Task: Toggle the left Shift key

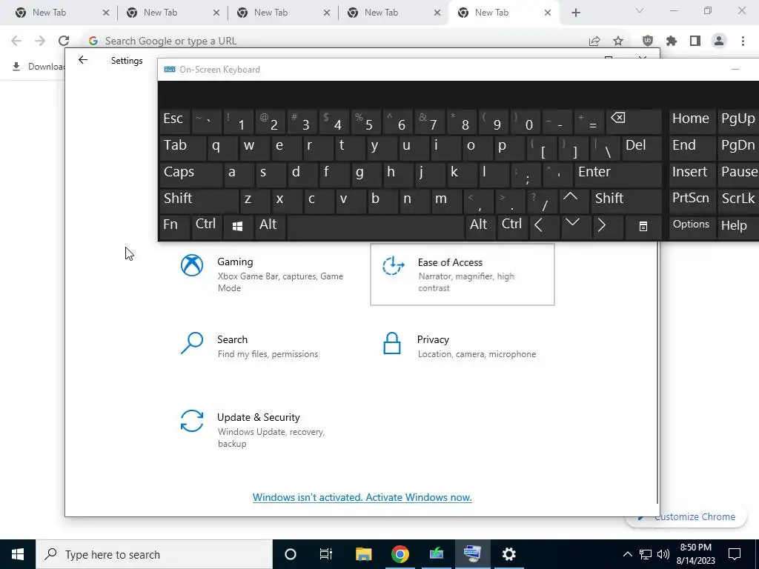Action: pyautogui.click(x=199, y=200)
